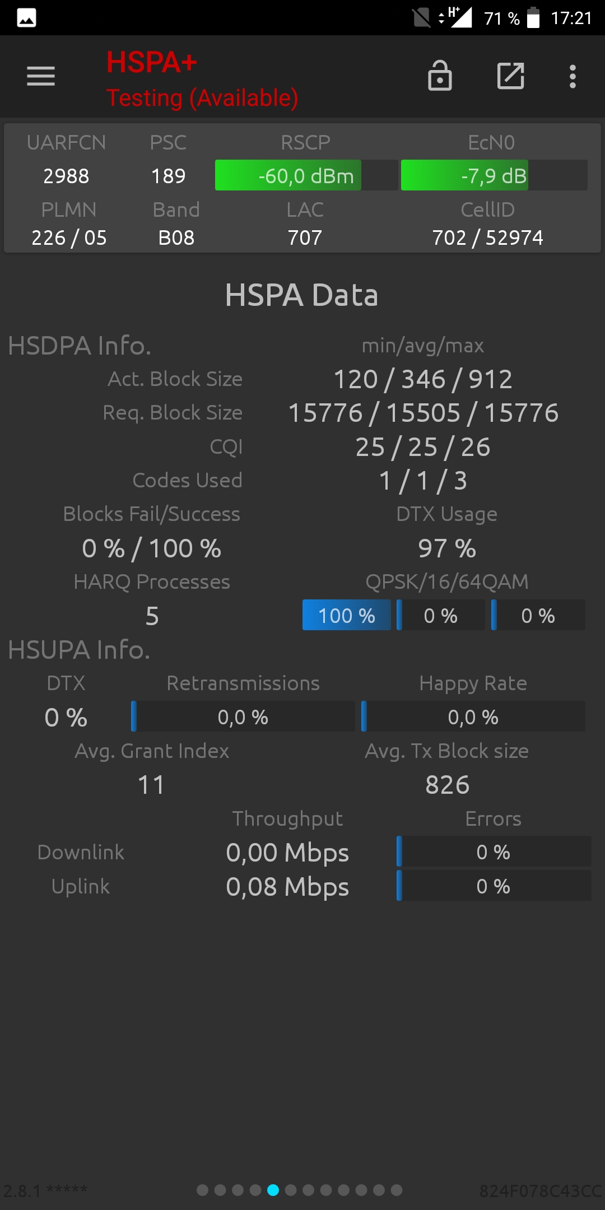The width and height of the screenshot is (605, 1210).
Task: Tap the CellID value 702 / 52974
Action: point(487,238)
